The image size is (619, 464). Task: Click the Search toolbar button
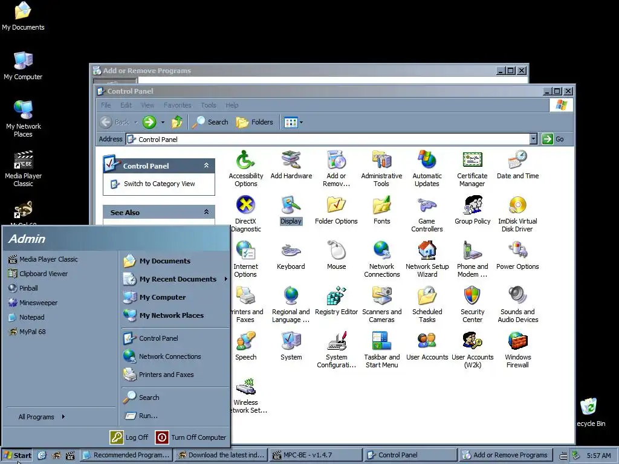click(x=210, y=122)
